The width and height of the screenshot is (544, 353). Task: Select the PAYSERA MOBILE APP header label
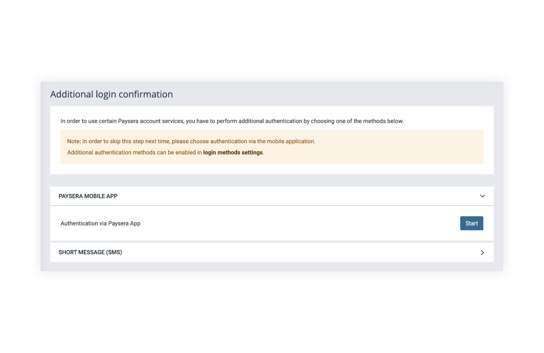[x=88, y=196]
